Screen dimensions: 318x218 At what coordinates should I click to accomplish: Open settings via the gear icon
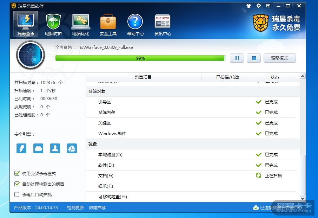(x=259, y=6)
